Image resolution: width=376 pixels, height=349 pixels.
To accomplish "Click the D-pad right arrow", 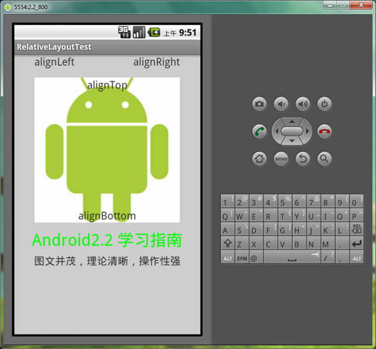I will 307,131.
